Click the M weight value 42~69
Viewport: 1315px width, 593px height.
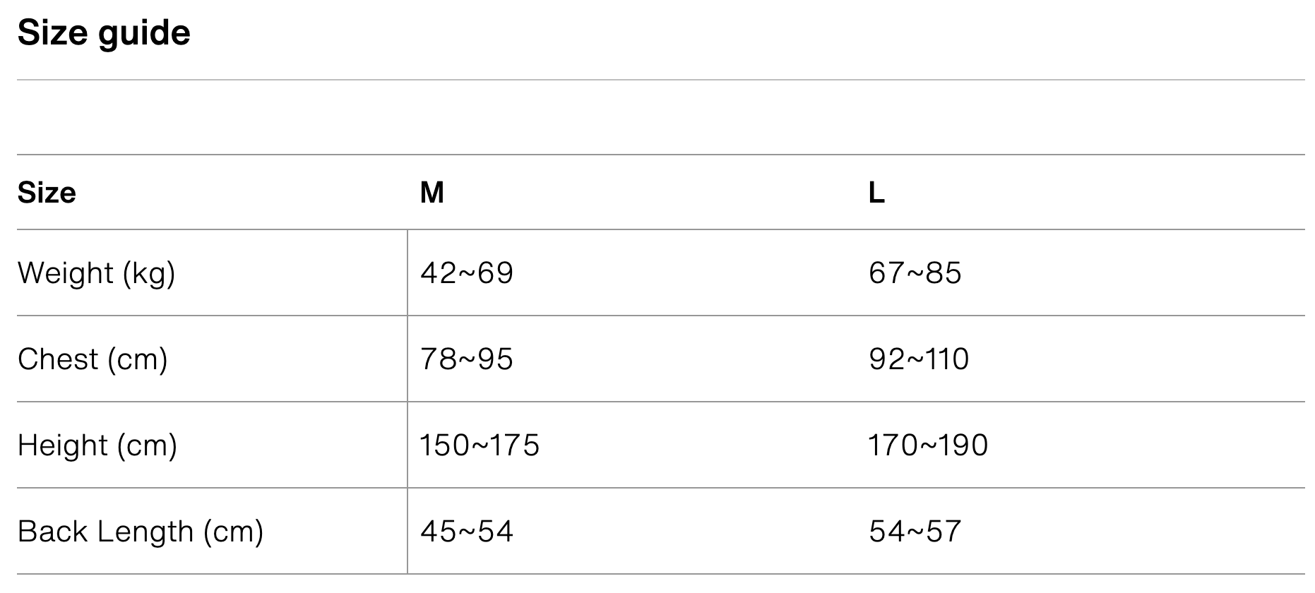tap(466, 273)
